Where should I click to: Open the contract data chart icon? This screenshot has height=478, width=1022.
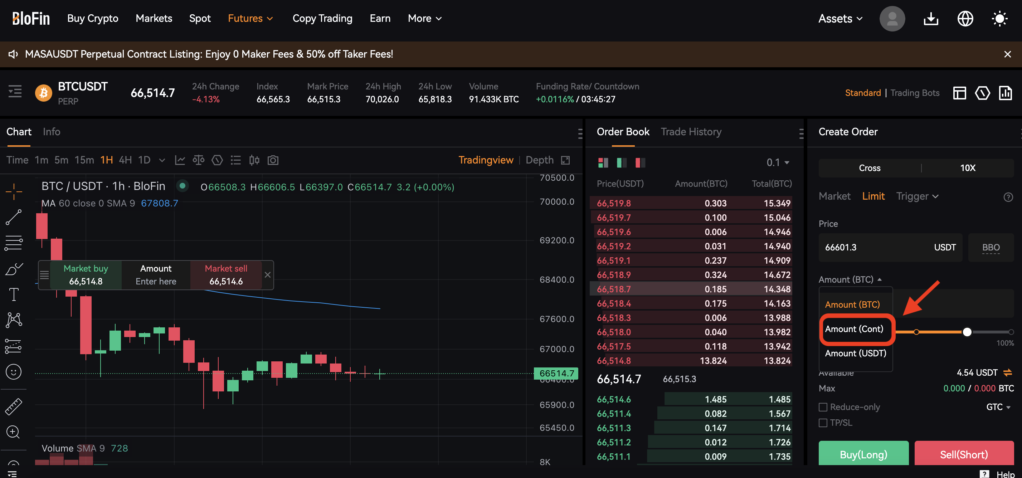(1005, 93)
